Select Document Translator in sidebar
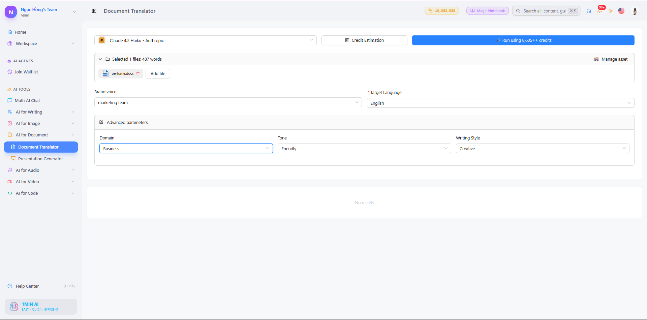This screenshot has height=320, width=647. [x=41, y=147]
